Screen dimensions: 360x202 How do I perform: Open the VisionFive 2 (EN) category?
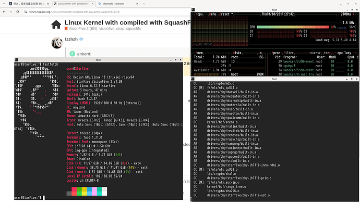pyautogui.click(x=81, y=29)
